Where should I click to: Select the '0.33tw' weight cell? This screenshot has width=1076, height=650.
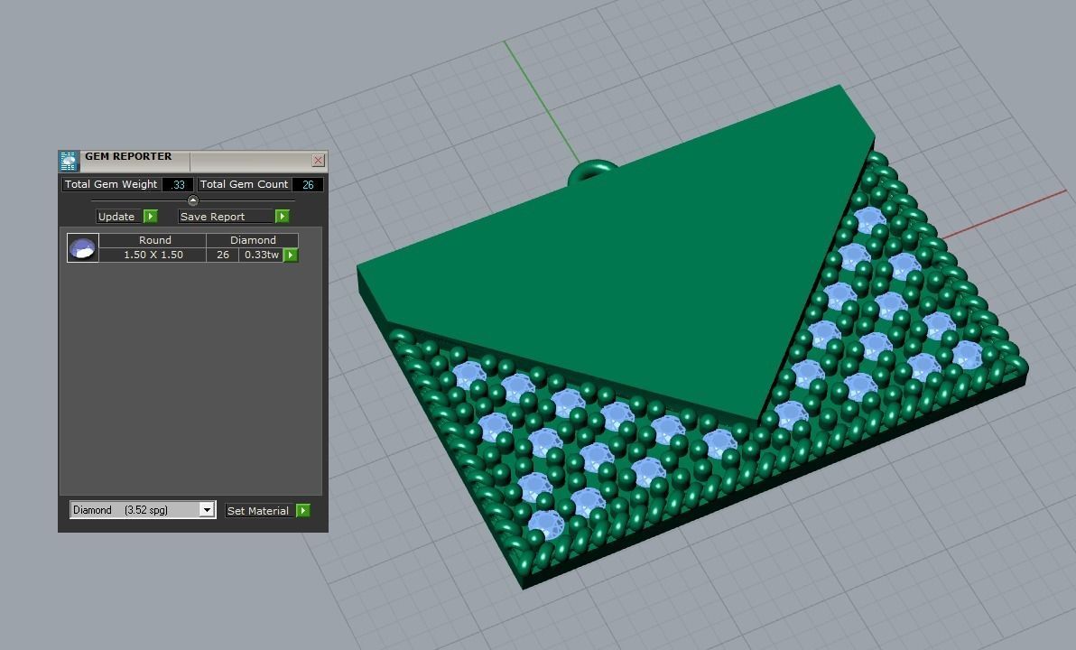pos(262,255)
